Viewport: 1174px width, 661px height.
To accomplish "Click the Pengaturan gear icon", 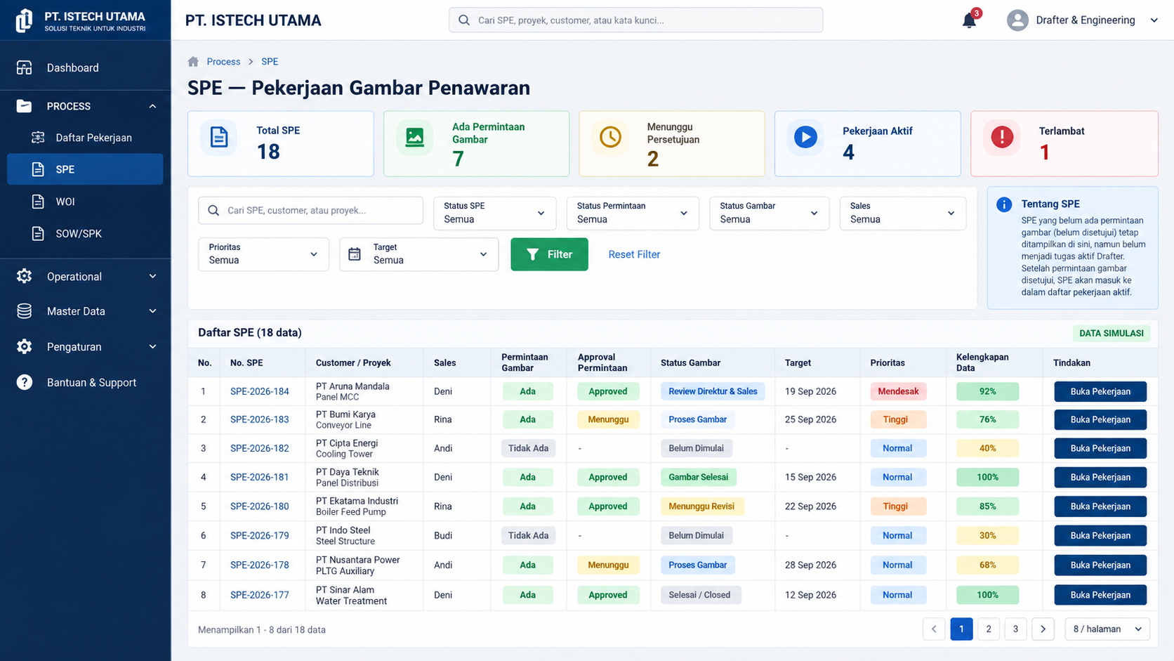I will click(25, 346).
